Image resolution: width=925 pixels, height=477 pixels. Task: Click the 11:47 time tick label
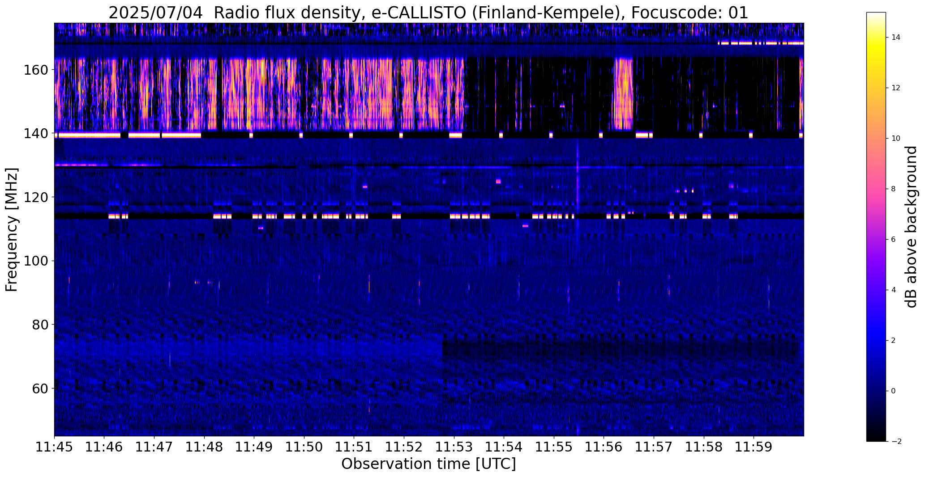[154, 447]
